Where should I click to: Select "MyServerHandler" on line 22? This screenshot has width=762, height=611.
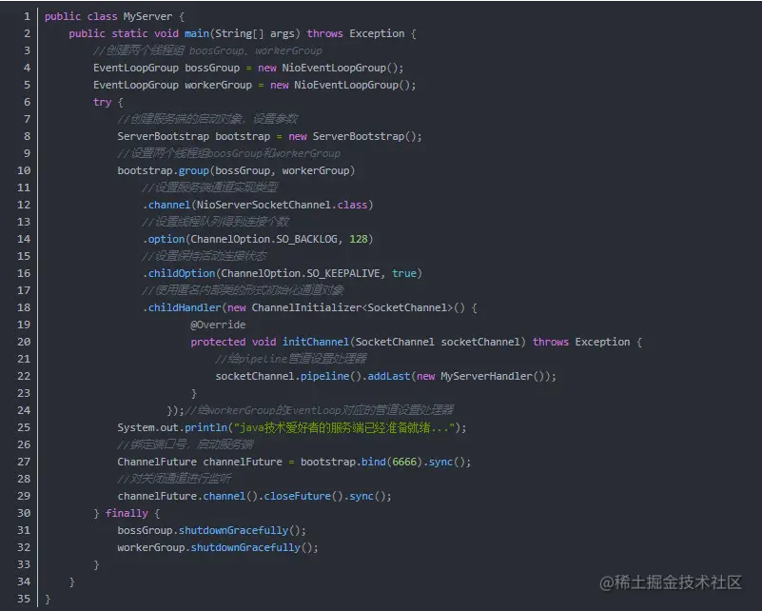(486, 376)
